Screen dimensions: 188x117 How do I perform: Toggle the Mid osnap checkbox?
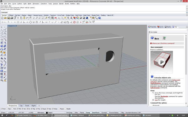(x=18, y=109)
